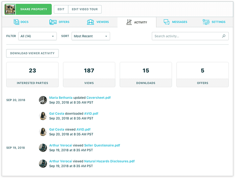Select the 187 Views stat card
The width and height of the screenshot is (235, 178).
pos(89,75)
